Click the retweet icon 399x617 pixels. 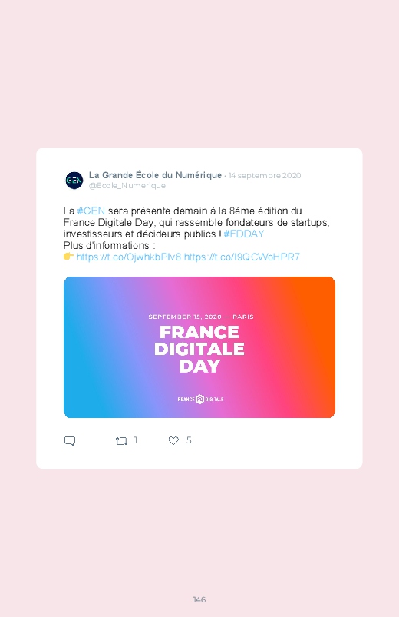click(121, 441)
